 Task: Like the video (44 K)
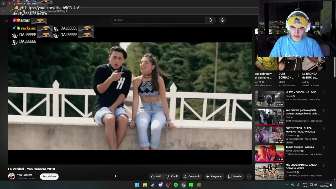[156, 176]
